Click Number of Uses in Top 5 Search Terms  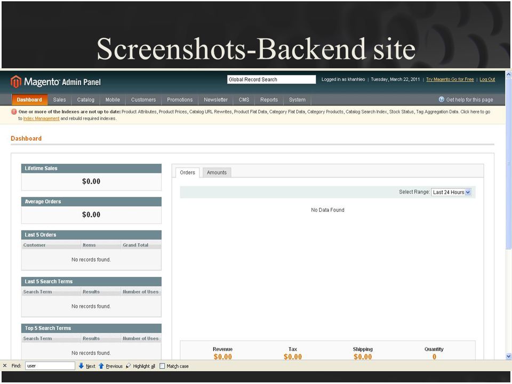tap(141, 338)
